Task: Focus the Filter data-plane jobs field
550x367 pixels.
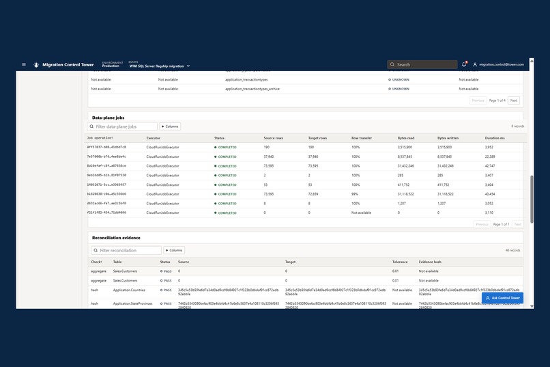Action: pos(122,126)
